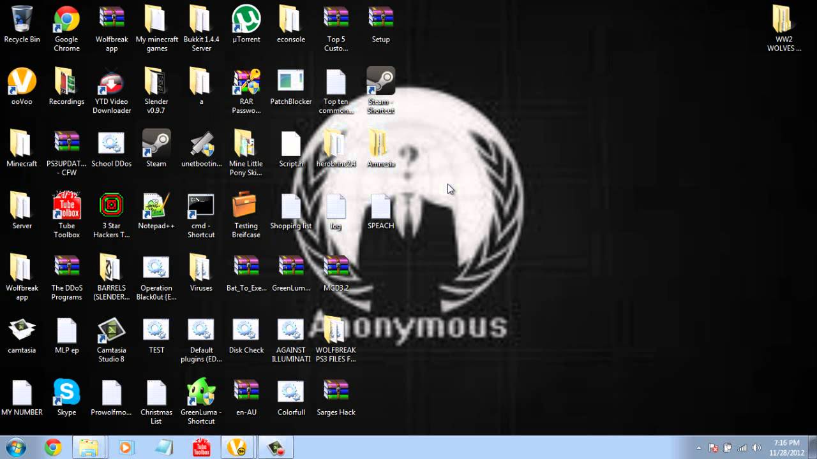Open the 3 Star Hackers T... icon
The width and height of the screenshot is (817, 459).
112,215
